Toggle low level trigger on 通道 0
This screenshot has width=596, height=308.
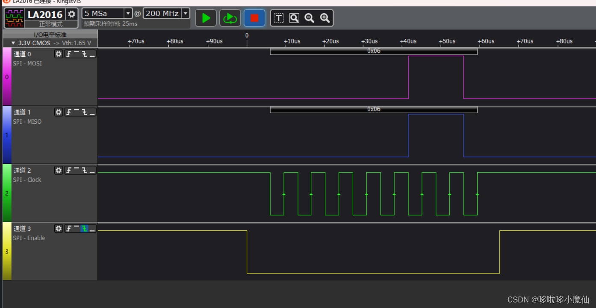point(92,54)
